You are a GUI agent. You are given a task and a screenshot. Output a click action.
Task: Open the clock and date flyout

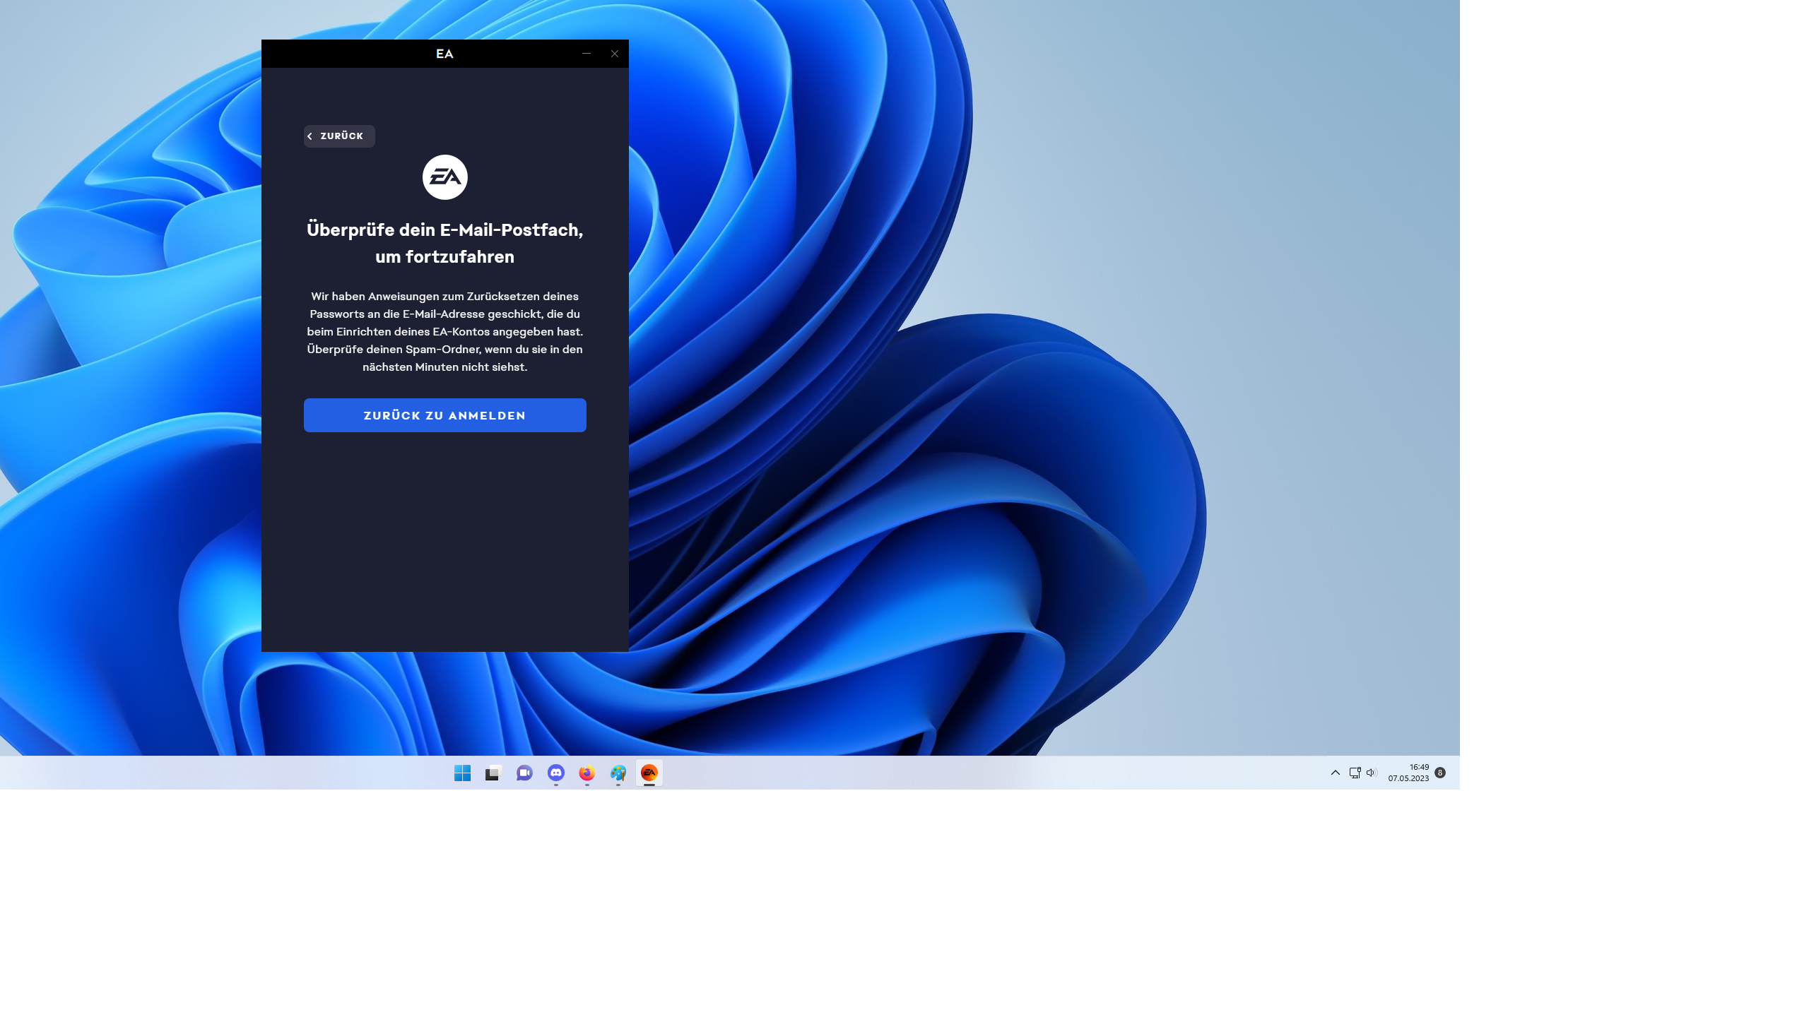click(x=1408, y=773)
